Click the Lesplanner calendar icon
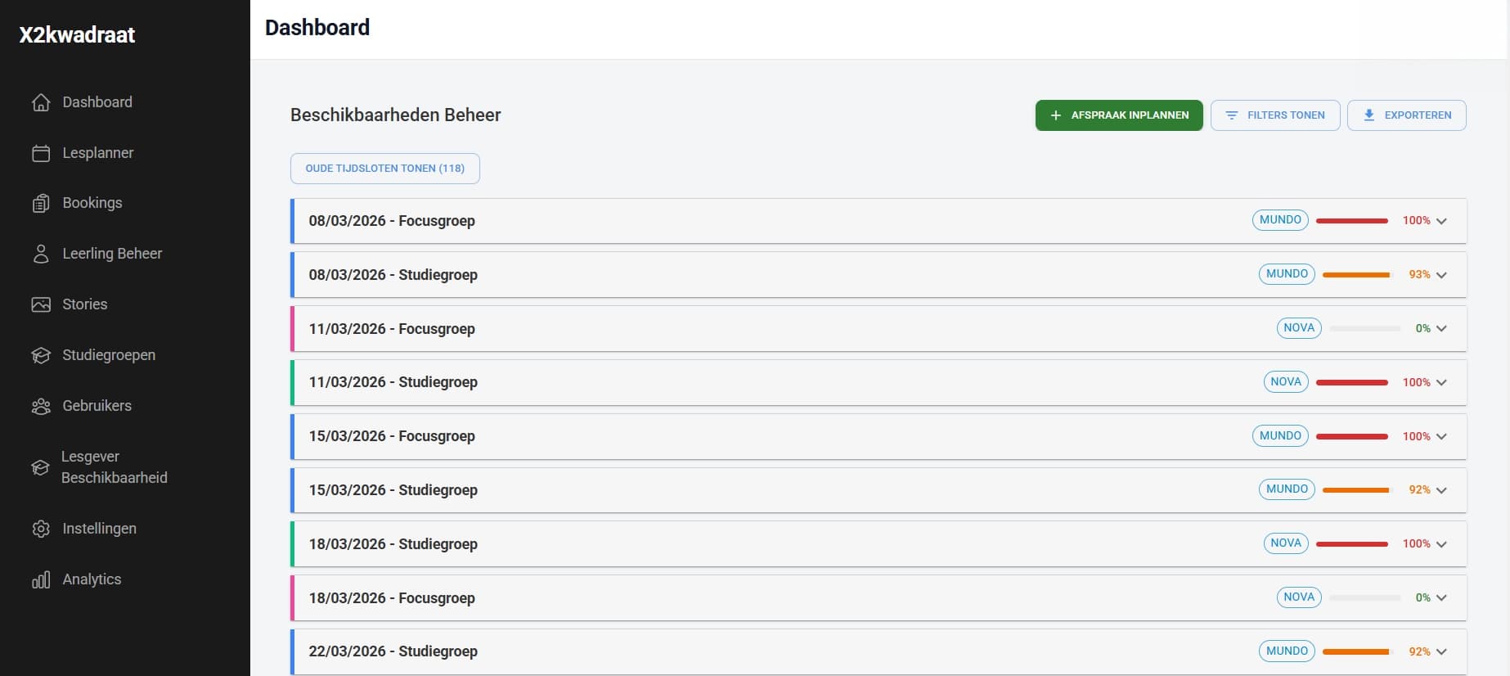The width and height of the screenshot is (1510, 676). click(x=41, y=153)
